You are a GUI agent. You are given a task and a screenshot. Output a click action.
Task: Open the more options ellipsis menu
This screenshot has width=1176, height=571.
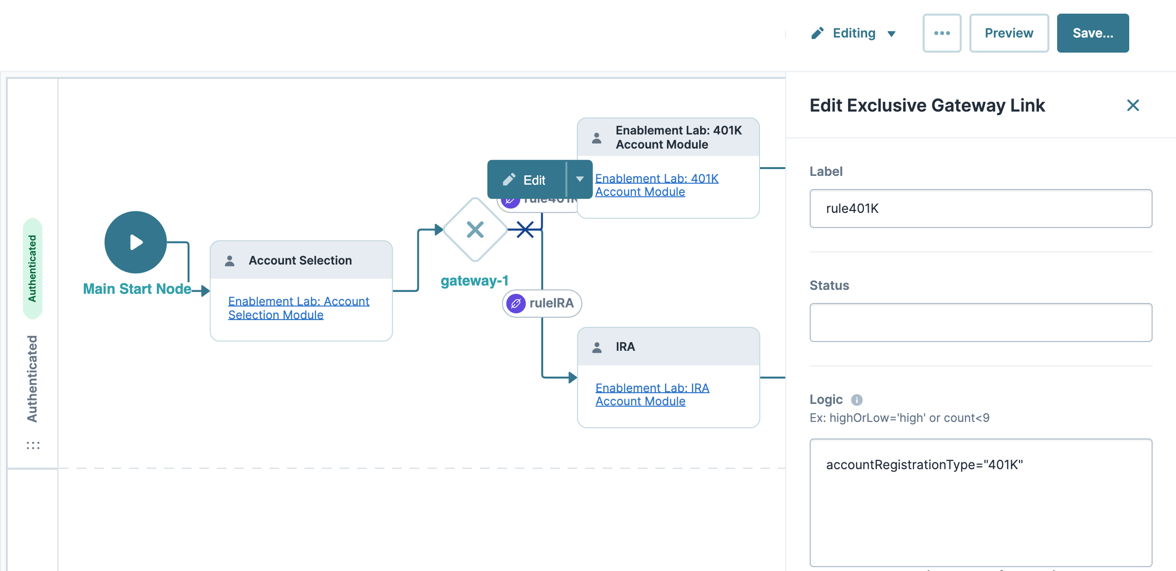tap(942, 33)
